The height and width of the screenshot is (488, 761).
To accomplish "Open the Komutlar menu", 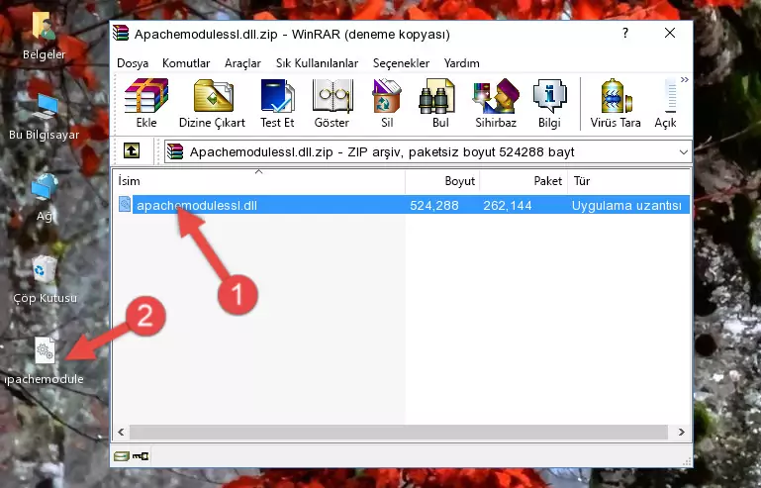I will 186,63.
